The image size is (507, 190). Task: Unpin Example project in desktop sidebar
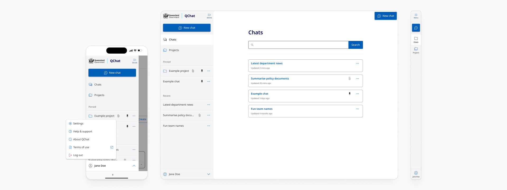point(202,71)
